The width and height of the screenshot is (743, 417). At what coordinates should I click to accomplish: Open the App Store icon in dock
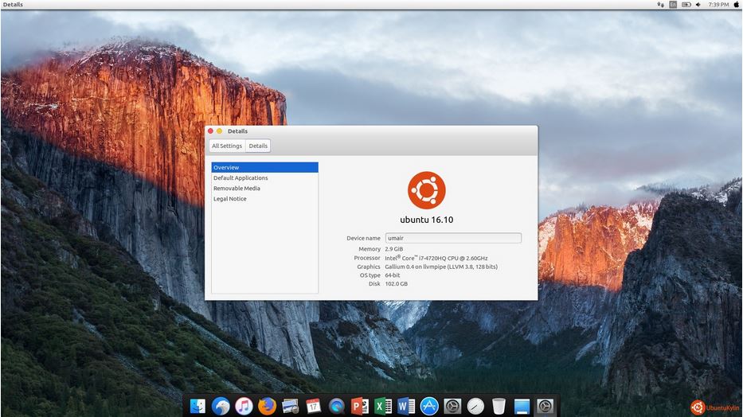point(429,406)
